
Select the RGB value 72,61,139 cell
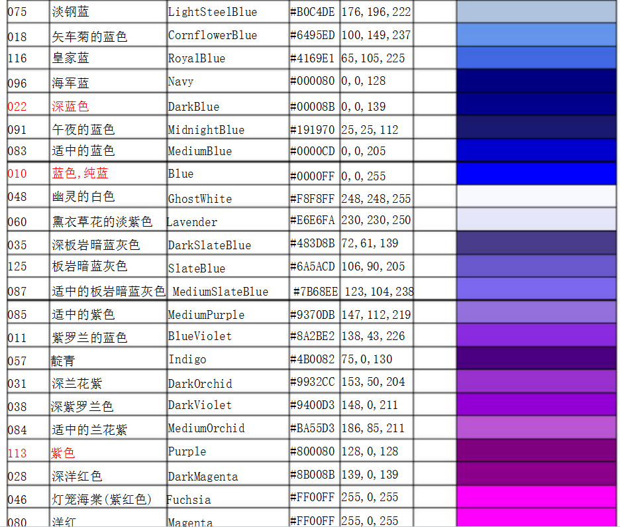[376, 243]
